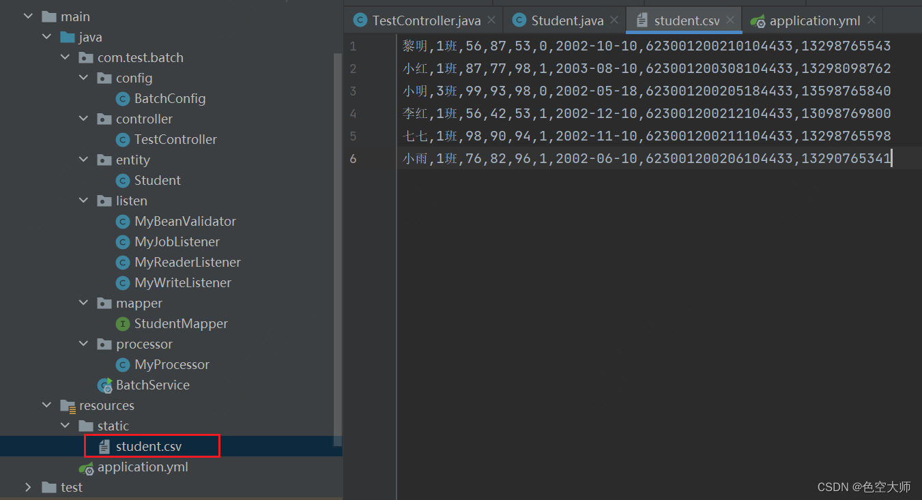
Task: Collapse the config package chevron
Action: pos(83,78)
